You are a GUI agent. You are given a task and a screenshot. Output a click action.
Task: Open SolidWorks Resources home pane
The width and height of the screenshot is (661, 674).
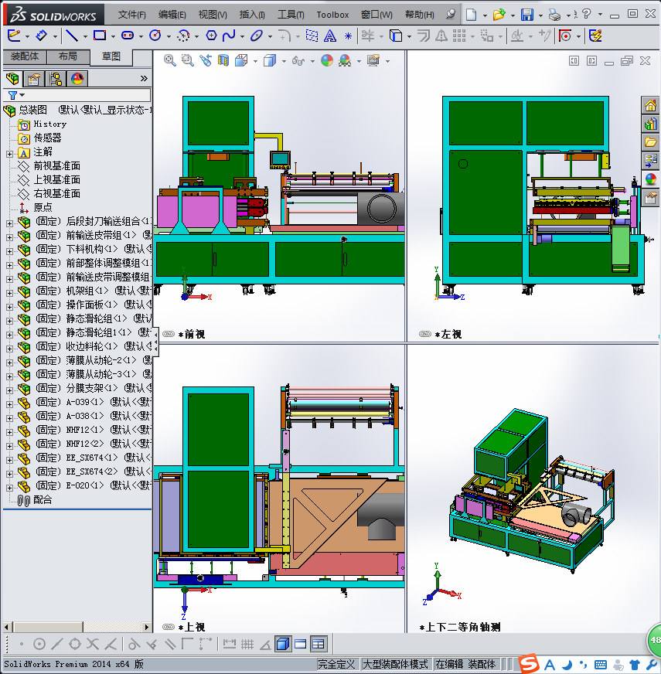(x=650, y=105)
